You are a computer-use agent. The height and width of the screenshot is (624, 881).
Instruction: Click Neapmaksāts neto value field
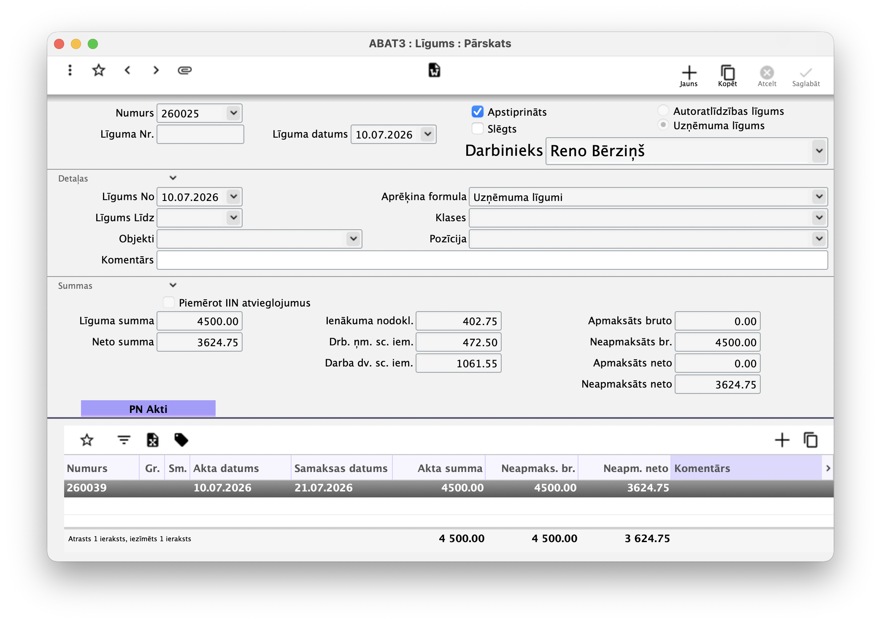(x=718, y=384)
